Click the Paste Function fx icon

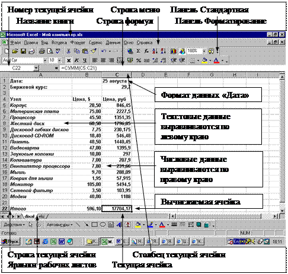146,51
